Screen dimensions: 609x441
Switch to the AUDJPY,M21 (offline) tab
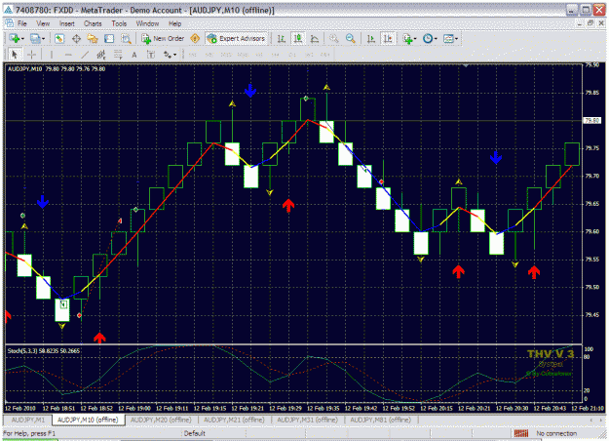click(x=234, y=420)
